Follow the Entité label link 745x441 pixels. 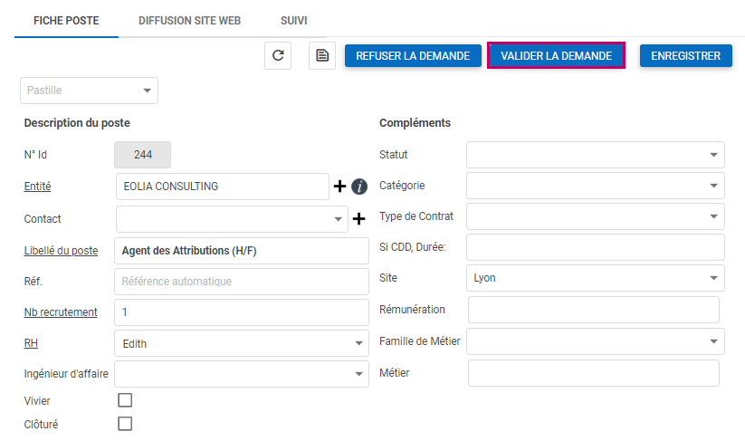[37, 187]
